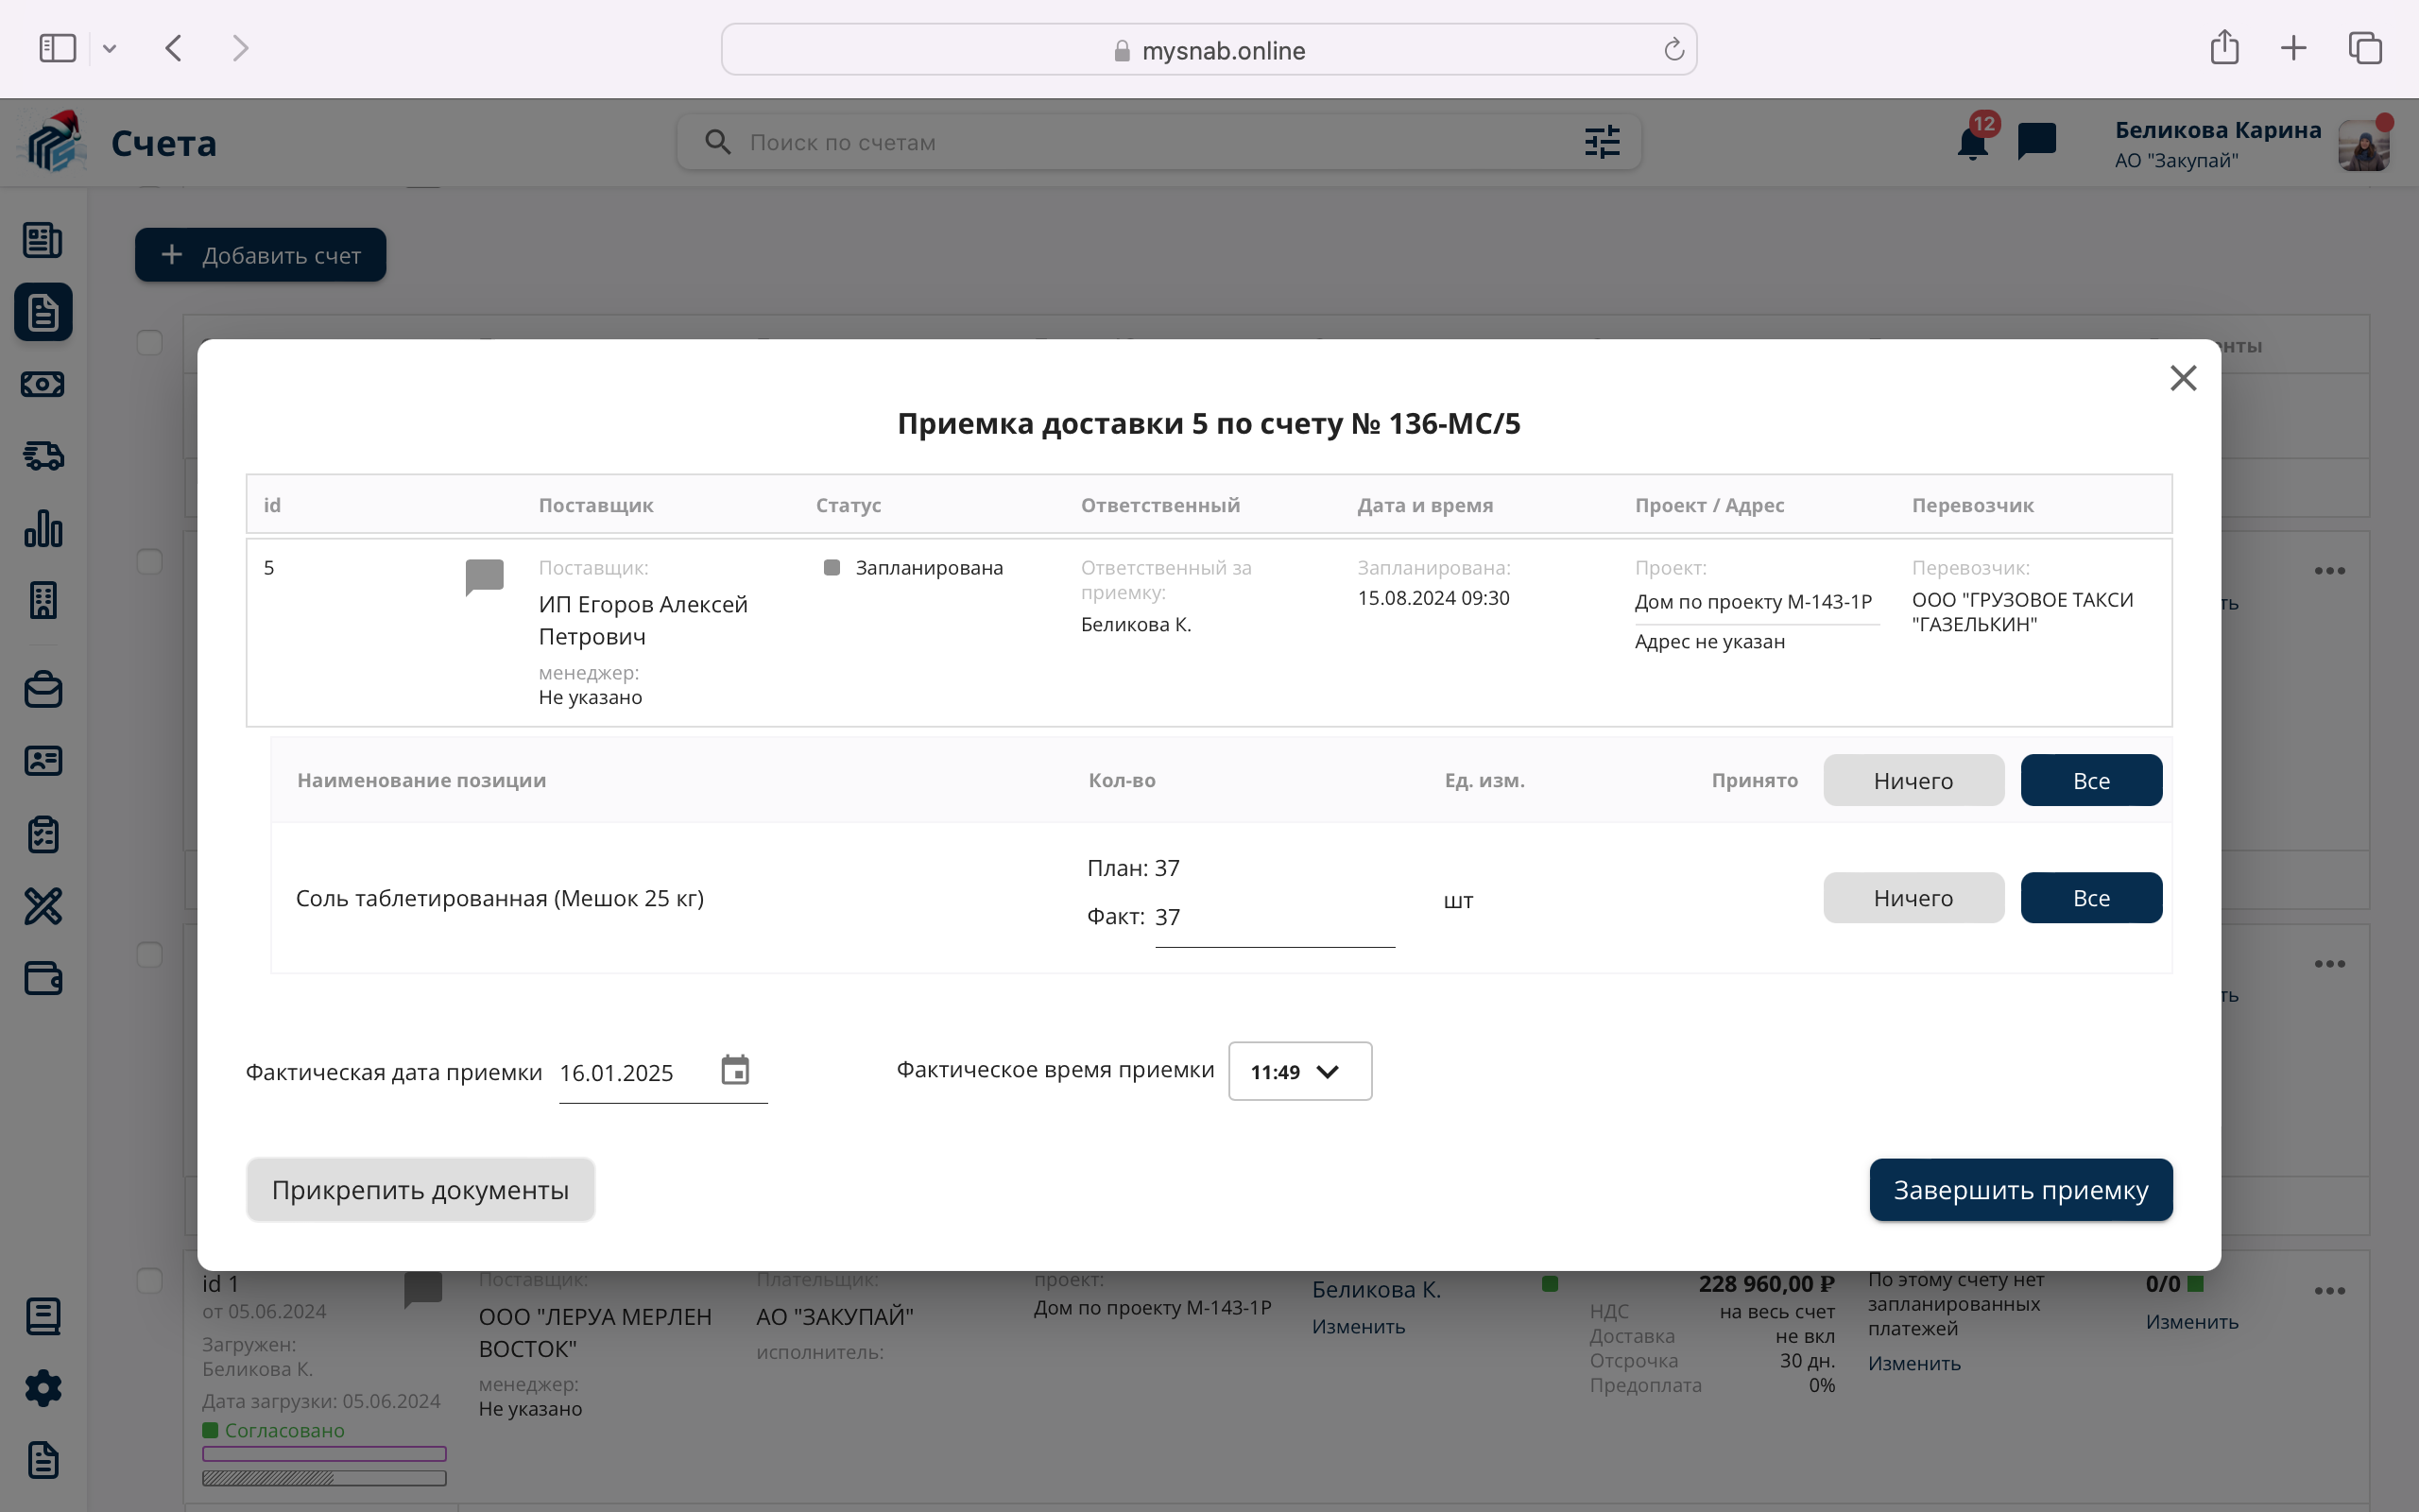Open buildings projects section in sidebar

click(x=43, y=600)
